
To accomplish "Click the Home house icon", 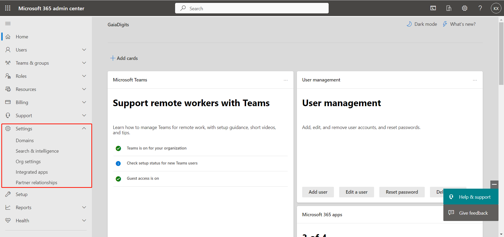I will pos(8,37).
